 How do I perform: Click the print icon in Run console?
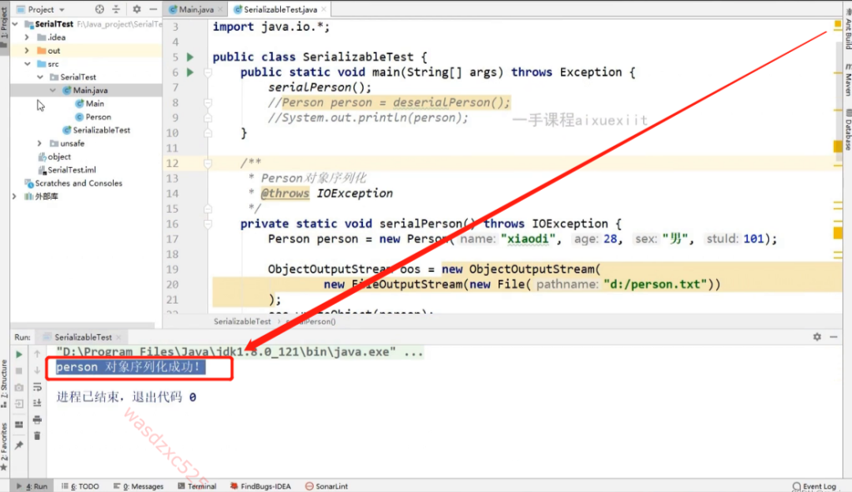click(37, 419)
